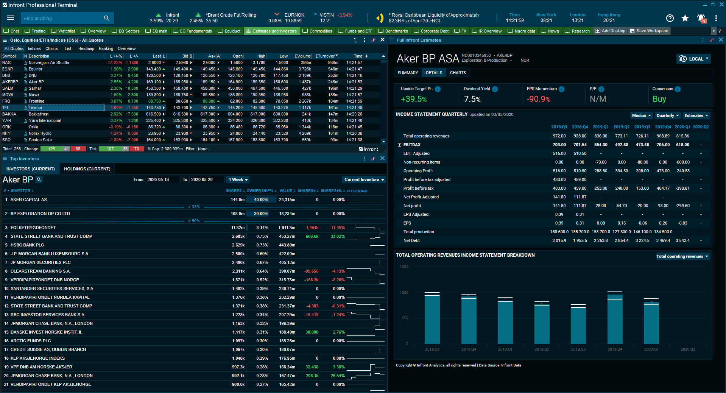Open the CHARTS tab of estimates

pos(458,73)
